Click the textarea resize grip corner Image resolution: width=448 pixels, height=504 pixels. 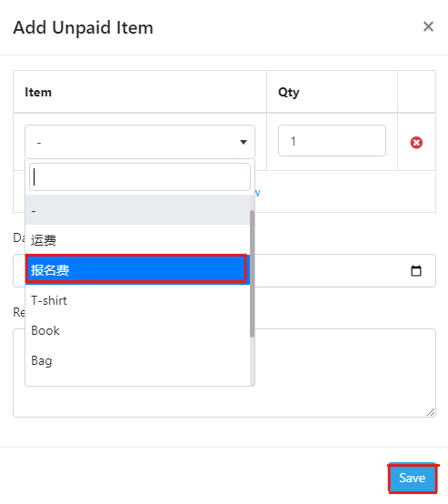point(431,412)
